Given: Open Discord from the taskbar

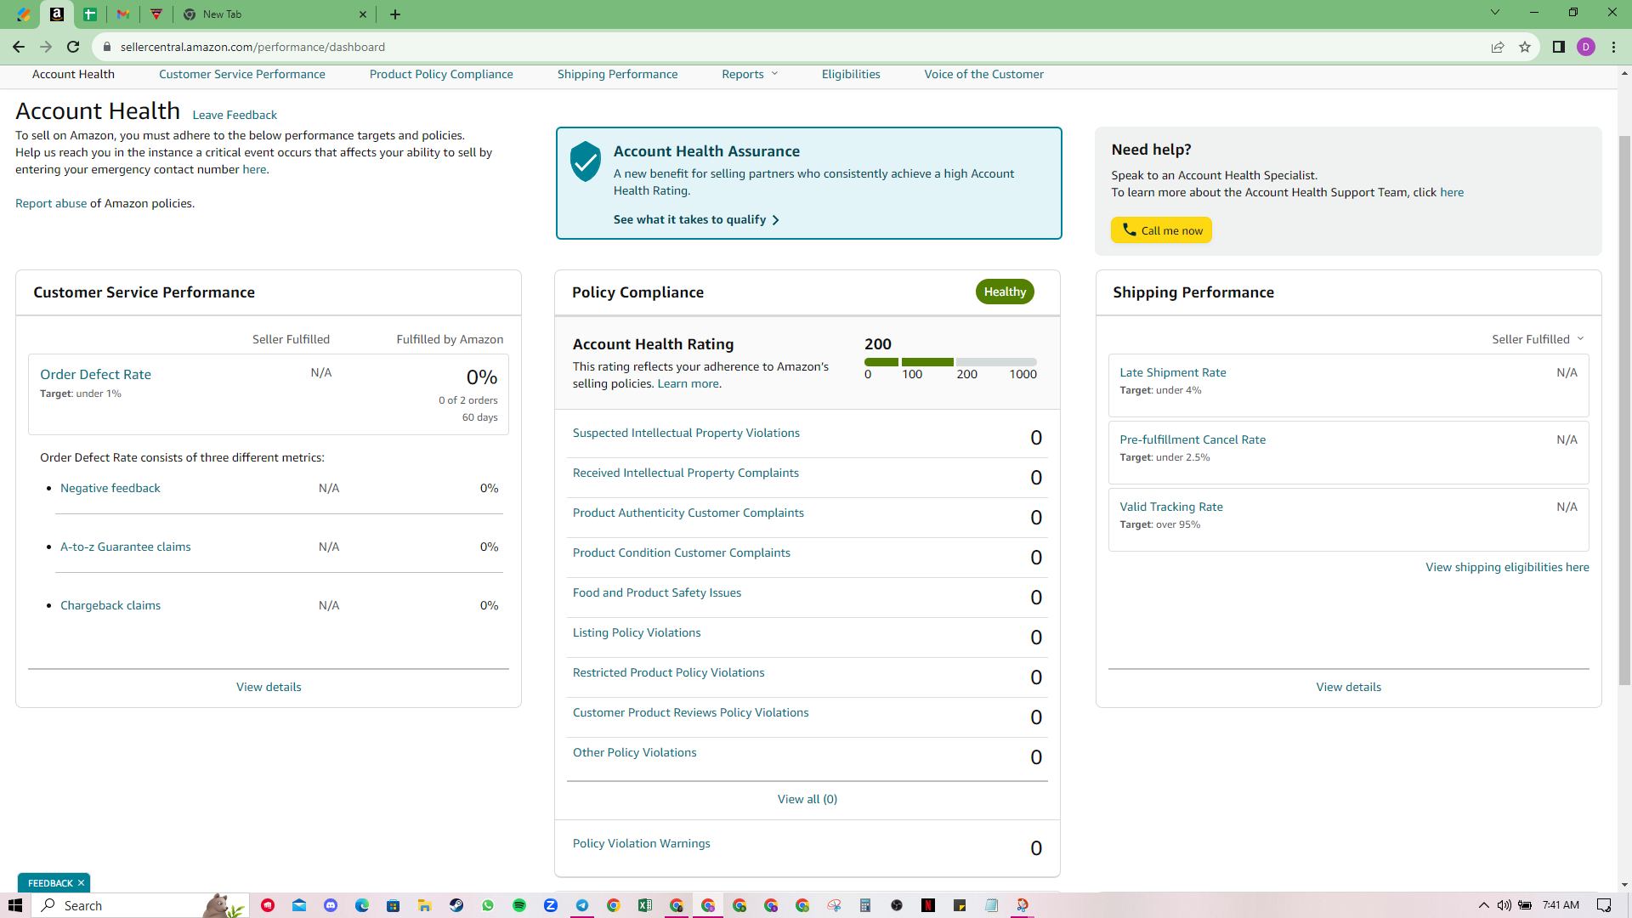Looking at the screenshot, I should coord(331,905).
